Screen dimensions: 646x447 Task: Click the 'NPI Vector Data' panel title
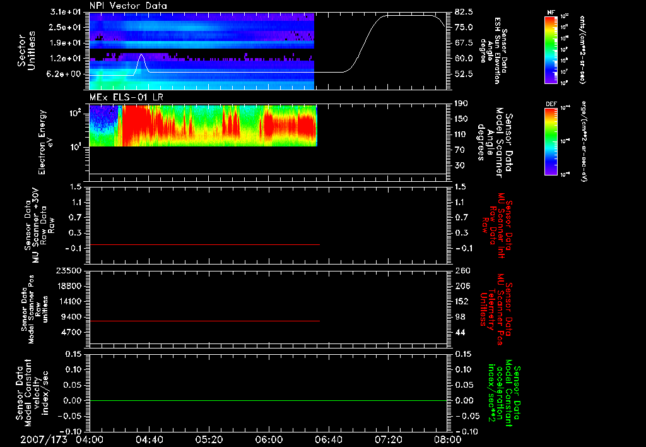tap(129, 6)
